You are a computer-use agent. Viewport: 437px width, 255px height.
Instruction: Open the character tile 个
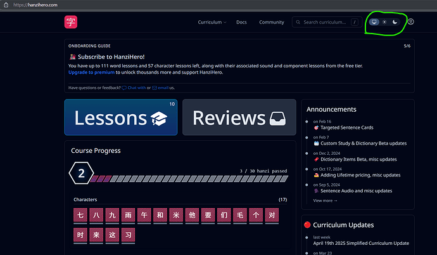pyautogui.click(x=256, y=215)
